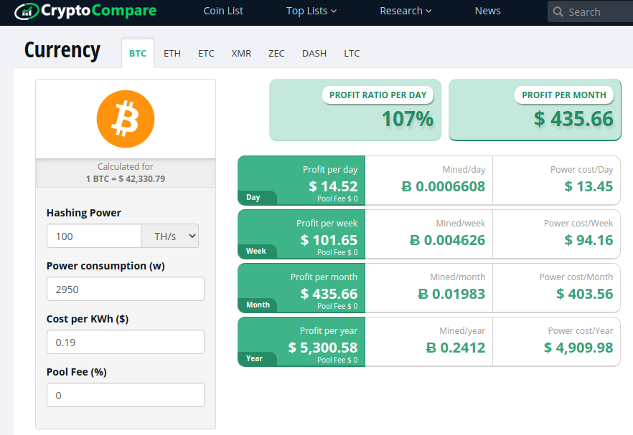Click the Profit Per Month card
633x435 pixels.
pyautogui.click(x=535, y=110)
